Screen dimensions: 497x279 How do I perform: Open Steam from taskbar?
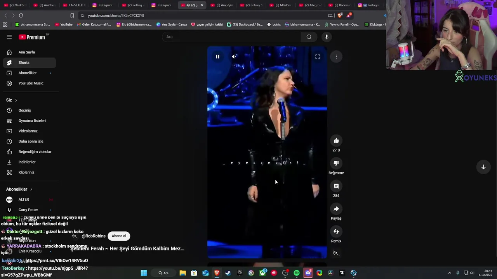click(x=228, y=273)
